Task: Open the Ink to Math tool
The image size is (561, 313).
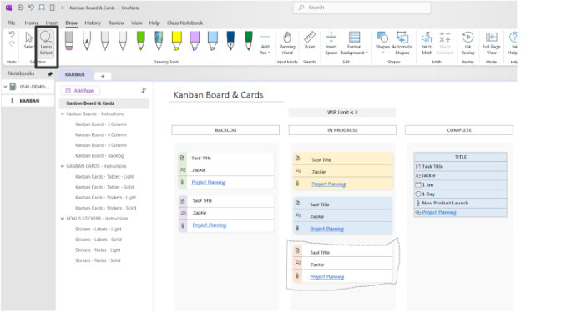Action: [427, 43]
